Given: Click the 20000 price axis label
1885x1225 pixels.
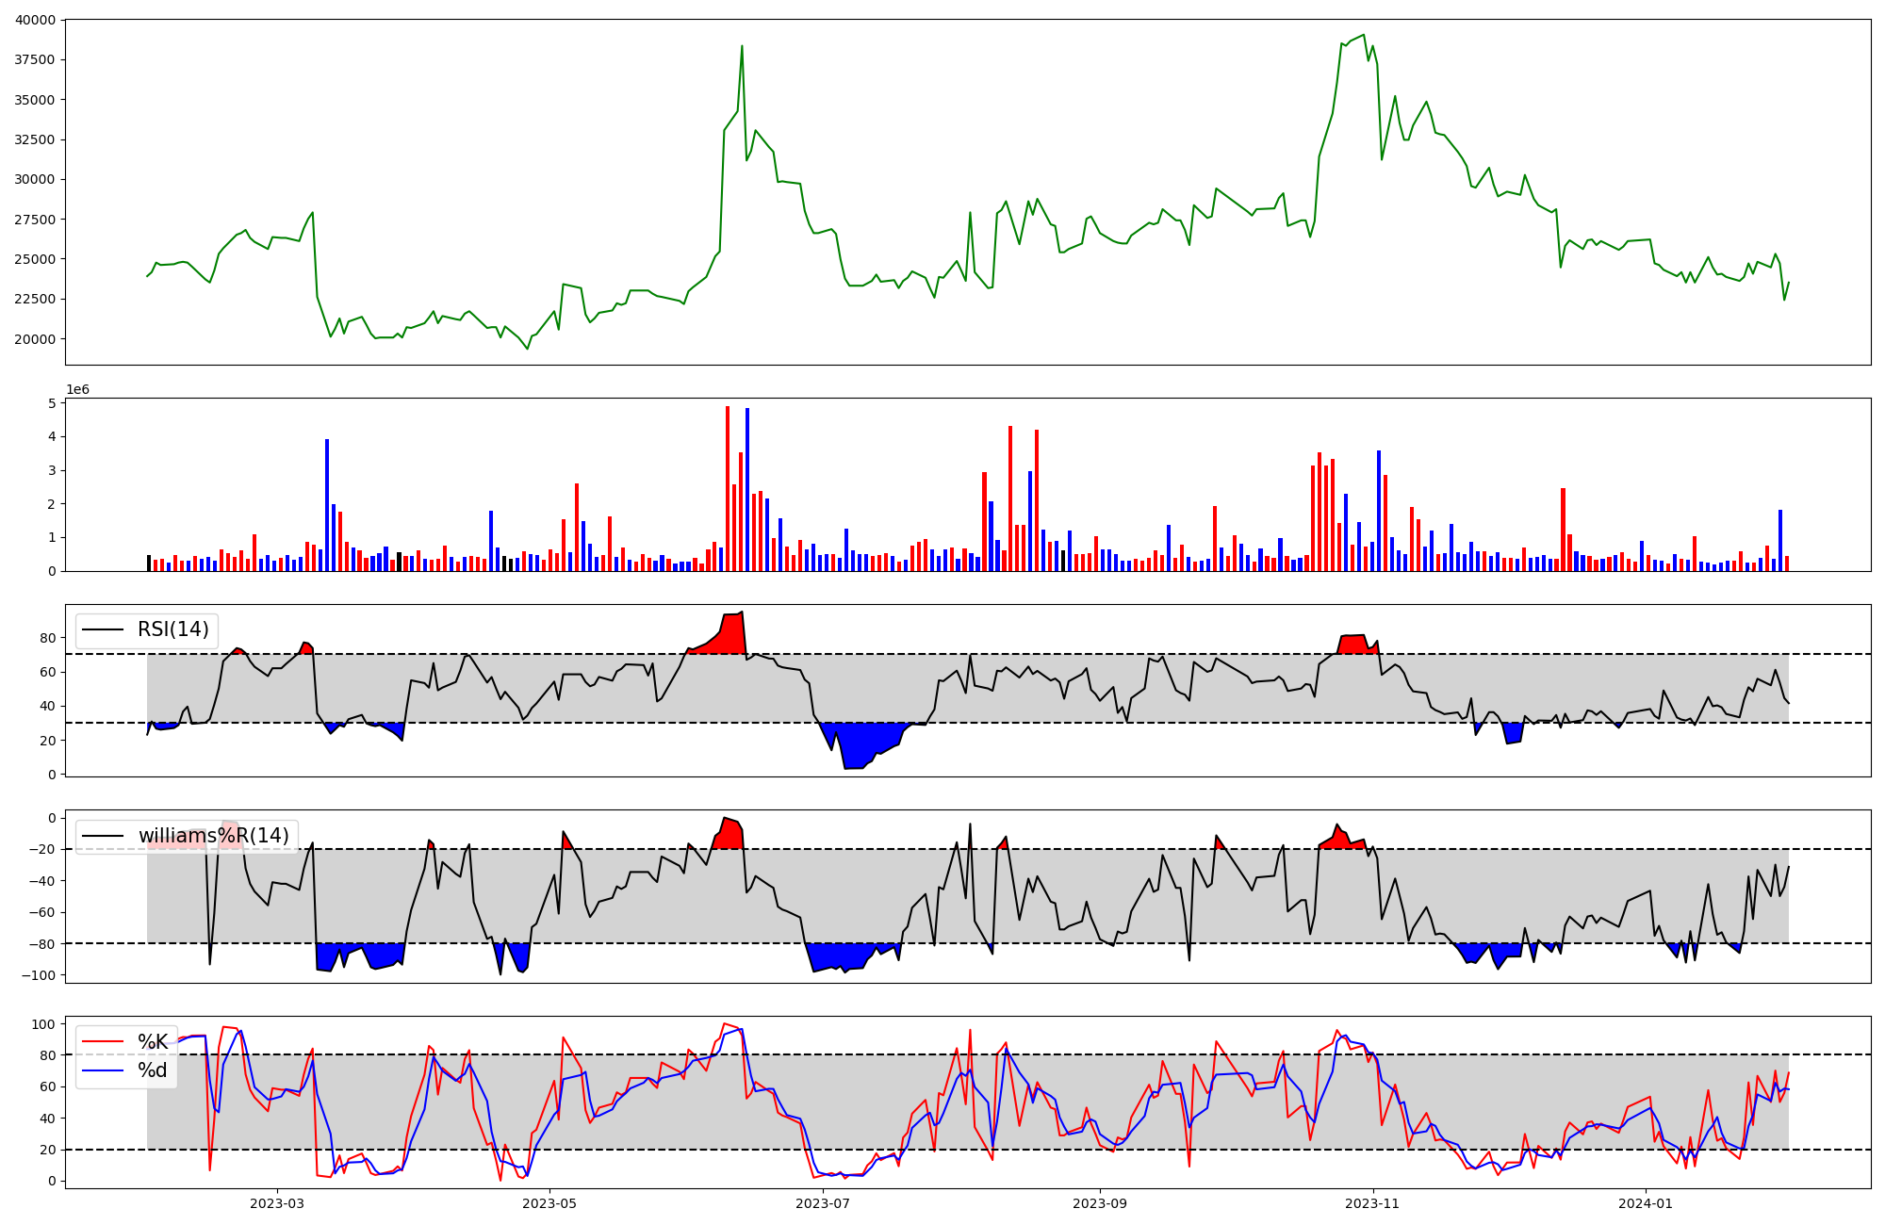Looking at the screenshot, I should tap(35, 339).
